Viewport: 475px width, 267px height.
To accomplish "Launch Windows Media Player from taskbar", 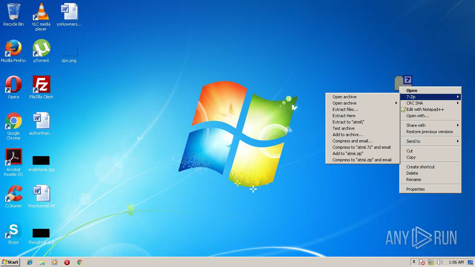I will [x=55, y=262].
